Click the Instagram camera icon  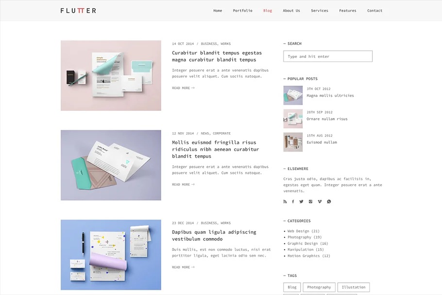(x=310, y=201)
